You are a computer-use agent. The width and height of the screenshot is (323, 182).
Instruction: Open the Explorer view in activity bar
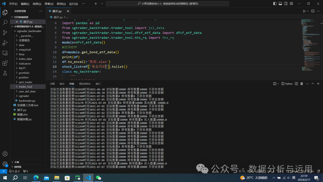click(5, 13)
